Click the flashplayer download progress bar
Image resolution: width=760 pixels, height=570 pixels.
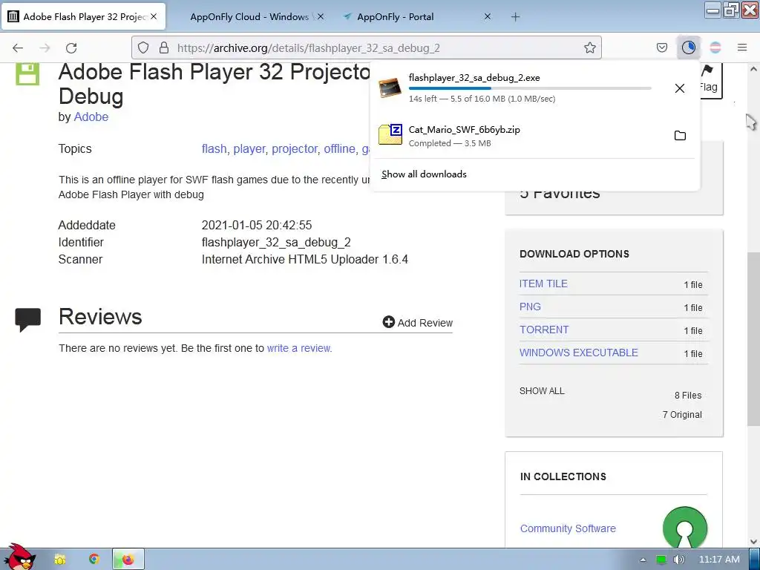click(530, 88)
